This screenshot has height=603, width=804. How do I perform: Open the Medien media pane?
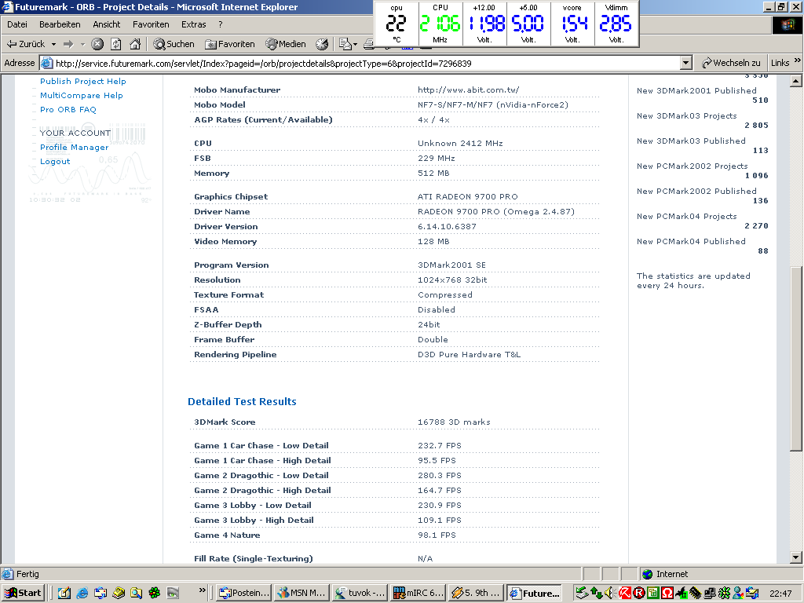(x=286, y=44)
